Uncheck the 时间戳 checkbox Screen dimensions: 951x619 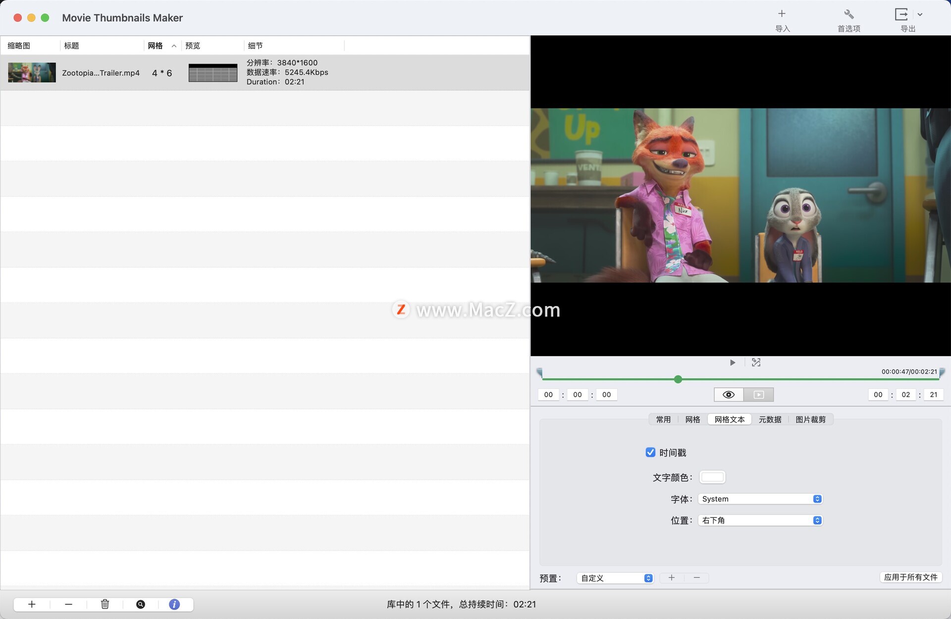pos(650,452)
